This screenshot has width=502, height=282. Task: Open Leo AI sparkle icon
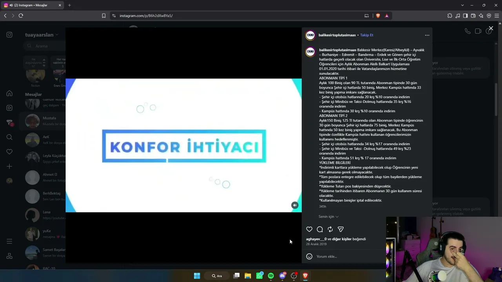(x=481, y=16)
